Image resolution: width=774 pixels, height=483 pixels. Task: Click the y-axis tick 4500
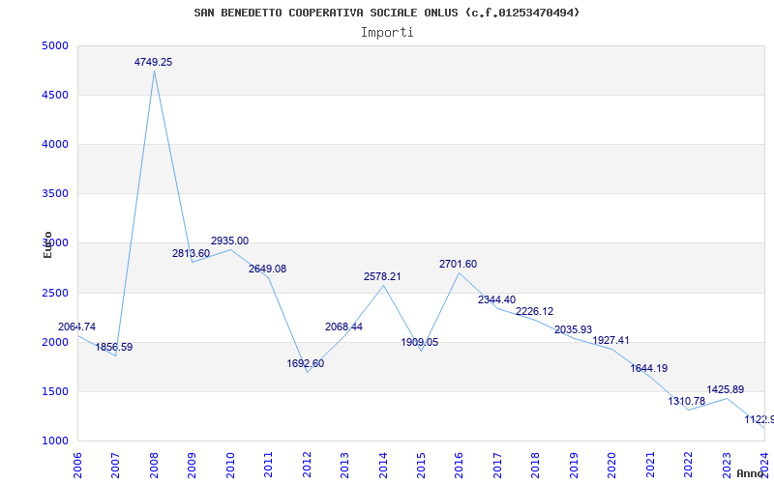[55, 95]
